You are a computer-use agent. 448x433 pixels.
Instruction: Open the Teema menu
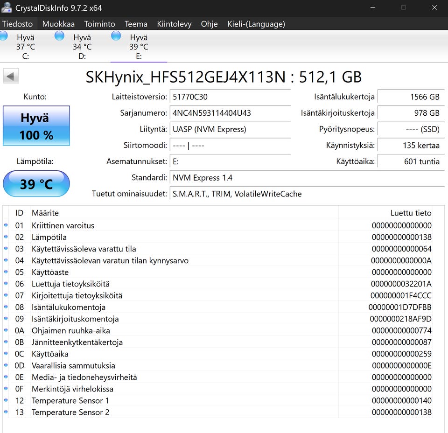click(136, 24)
